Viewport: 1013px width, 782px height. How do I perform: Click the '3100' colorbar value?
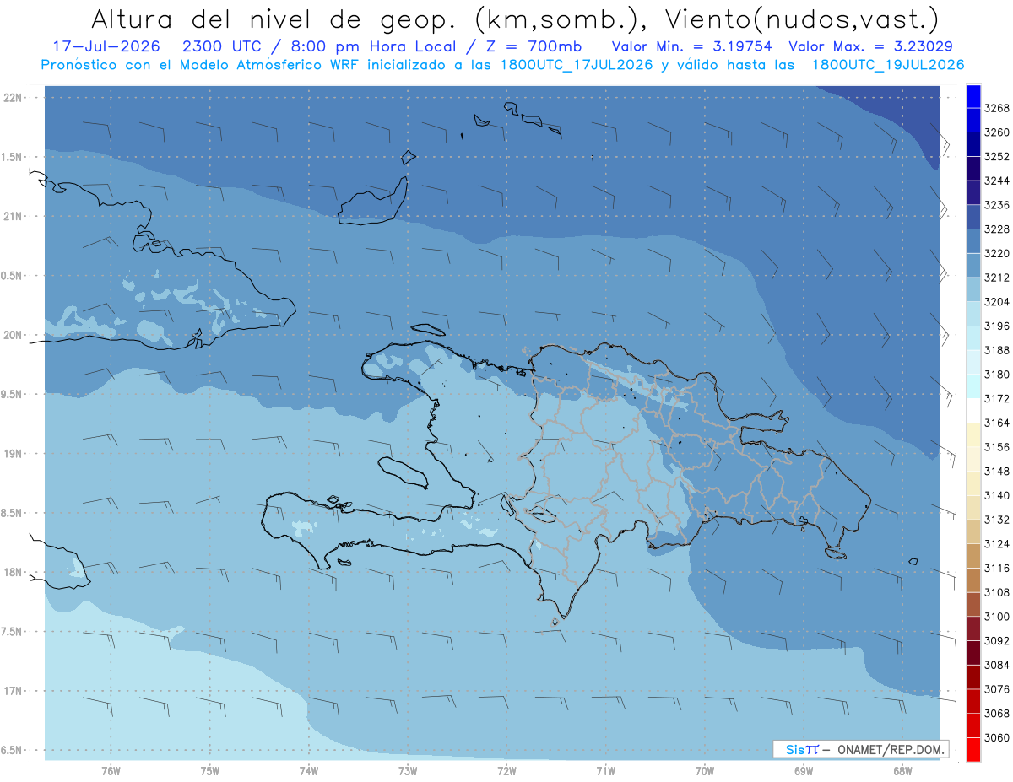(997, 617)
